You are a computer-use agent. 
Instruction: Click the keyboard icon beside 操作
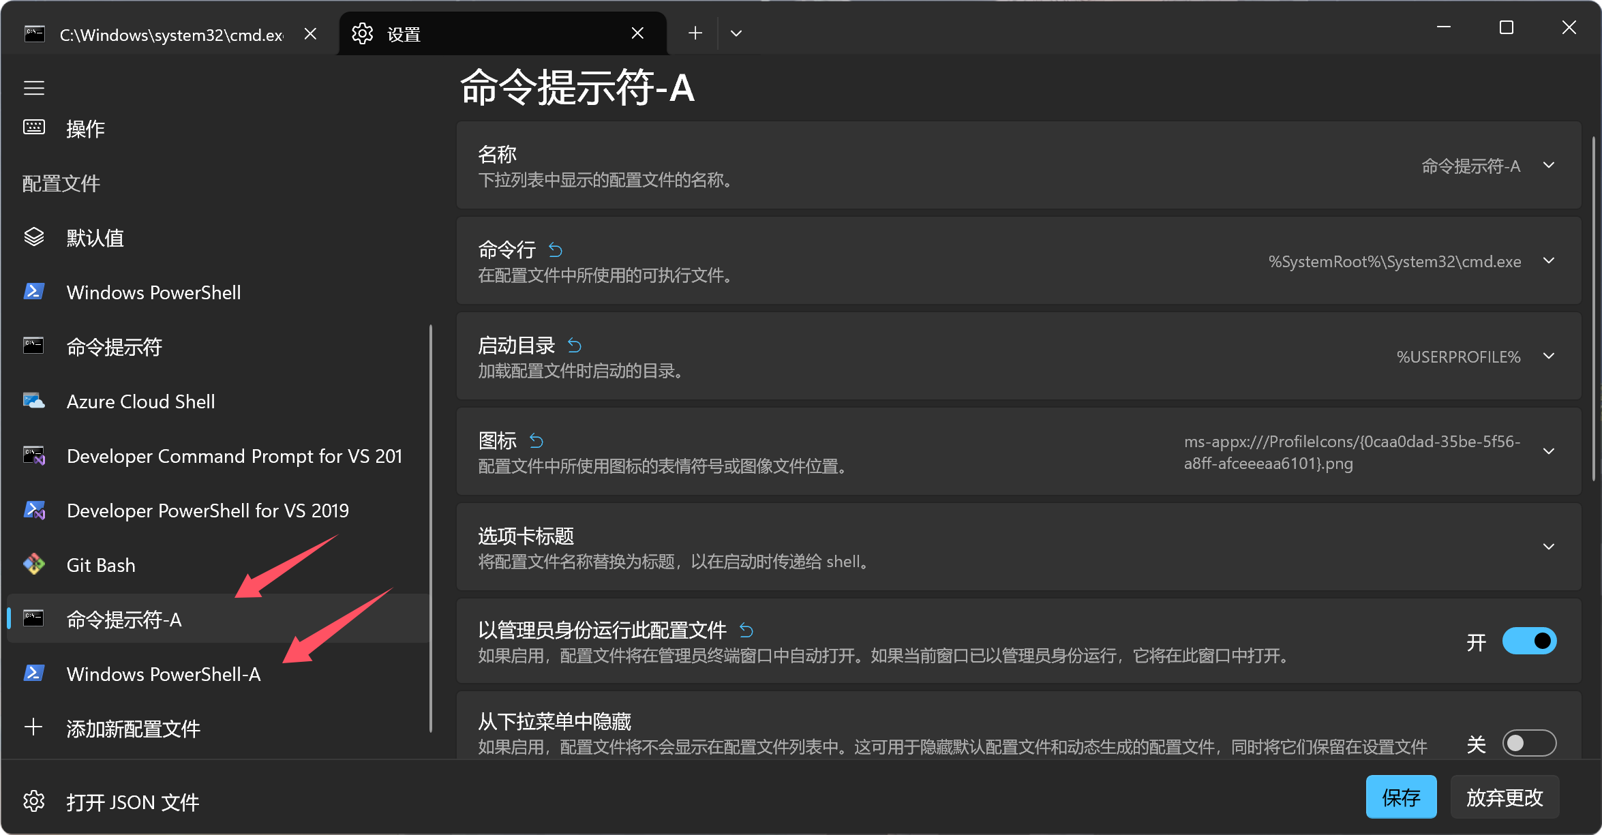(34, 127)
